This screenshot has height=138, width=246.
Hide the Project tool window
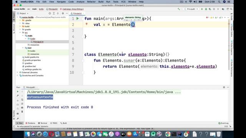pyautogui.click(x=66, y=13)
